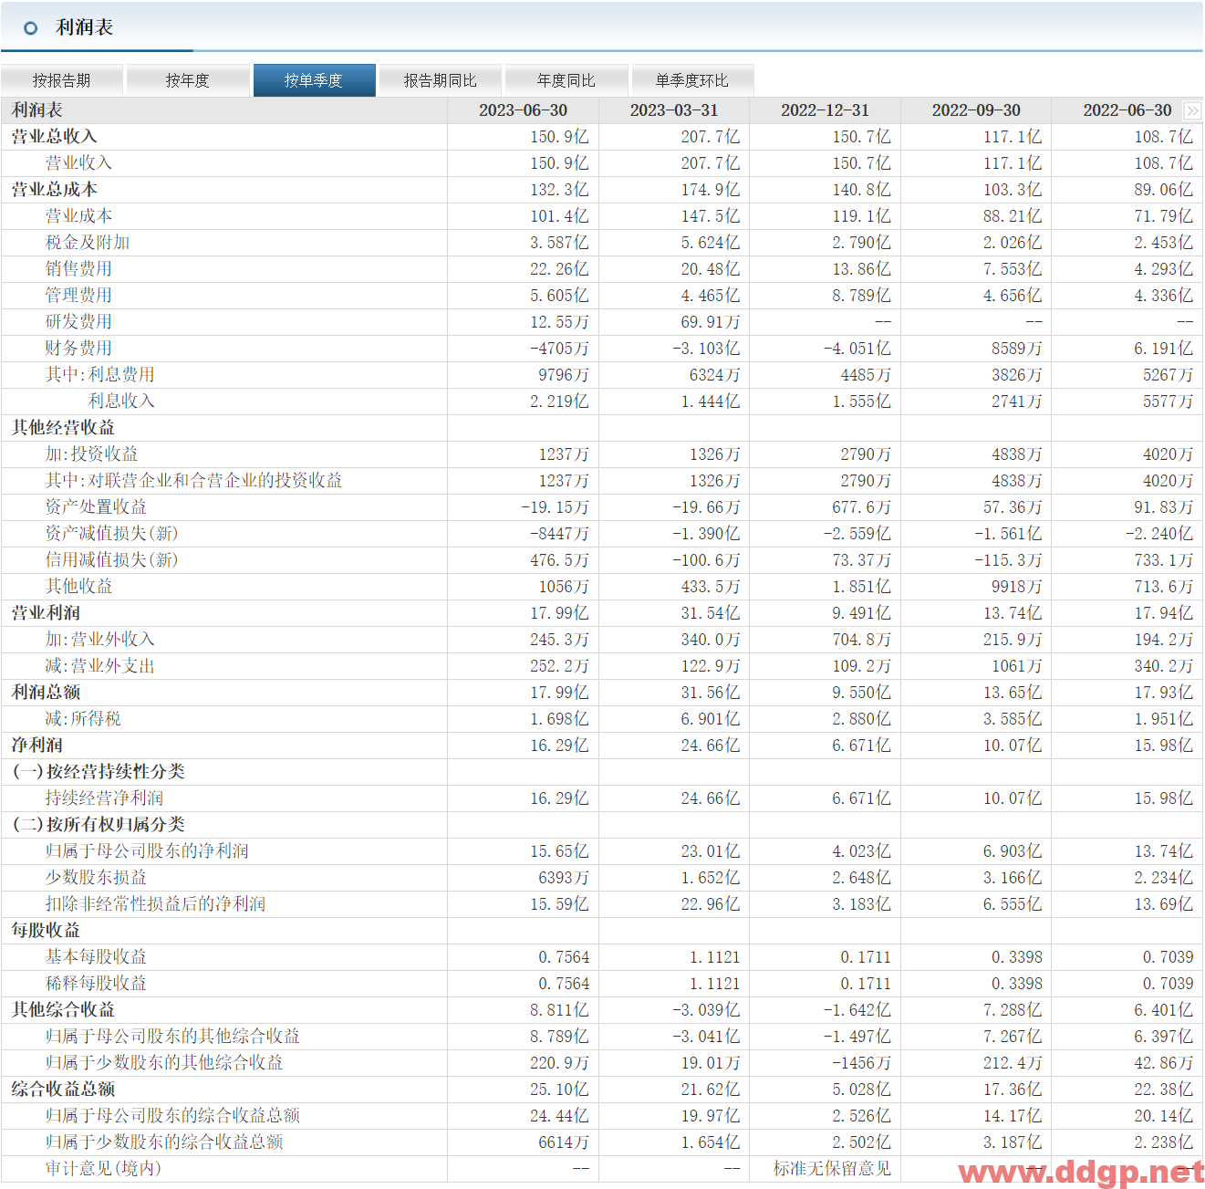Click the 信用减值损失(新) row label
This screenshot has width=1205, height=1189.
tap(111, 560)
